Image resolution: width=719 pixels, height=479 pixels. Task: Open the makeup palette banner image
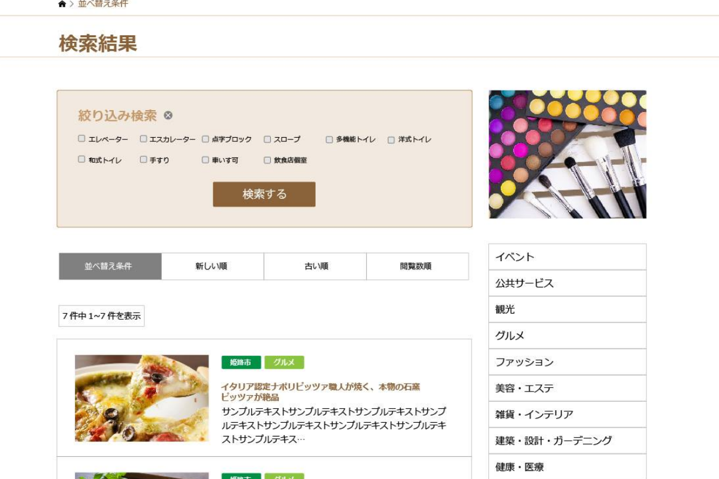[x=567, y=154]
